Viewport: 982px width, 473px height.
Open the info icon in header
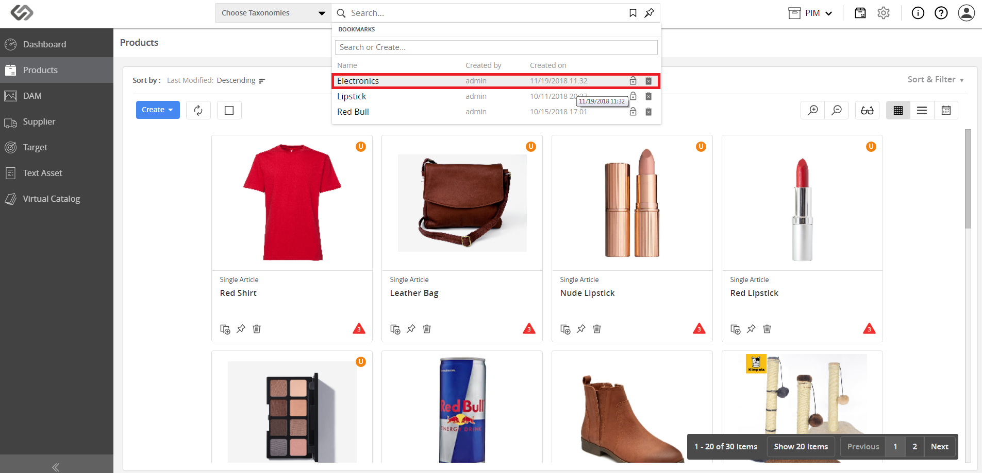point(918,13)
